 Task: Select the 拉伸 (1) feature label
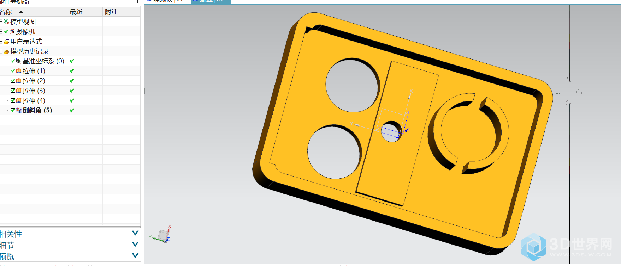click(x=34, y=71)
